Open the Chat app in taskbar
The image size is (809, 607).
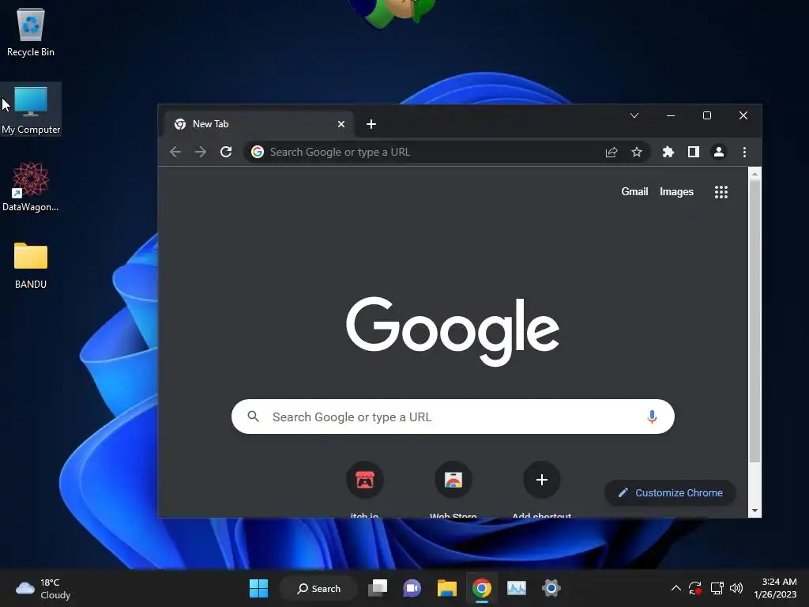point(412,588)
